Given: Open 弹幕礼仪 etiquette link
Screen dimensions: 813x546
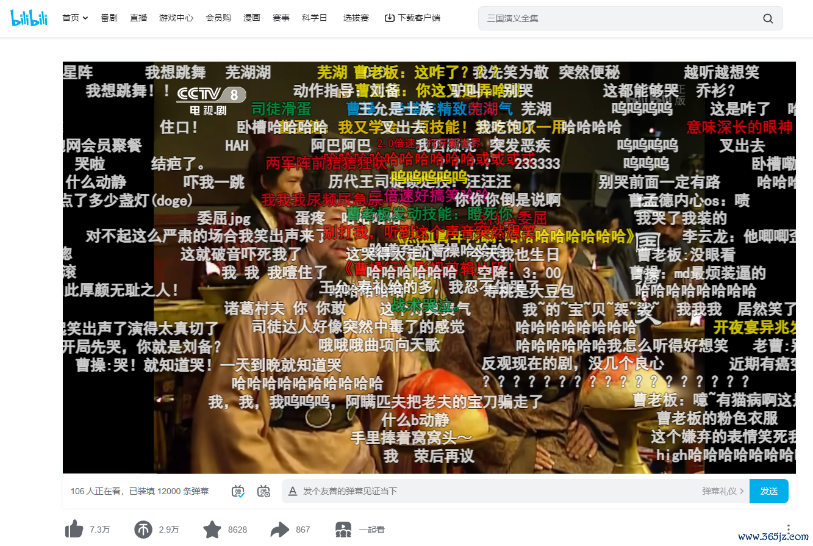Looking at the screenshot, I should tap(723, 491).
